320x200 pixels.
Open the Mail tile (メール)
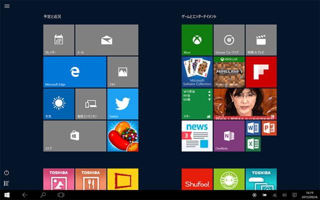(107, 40)
